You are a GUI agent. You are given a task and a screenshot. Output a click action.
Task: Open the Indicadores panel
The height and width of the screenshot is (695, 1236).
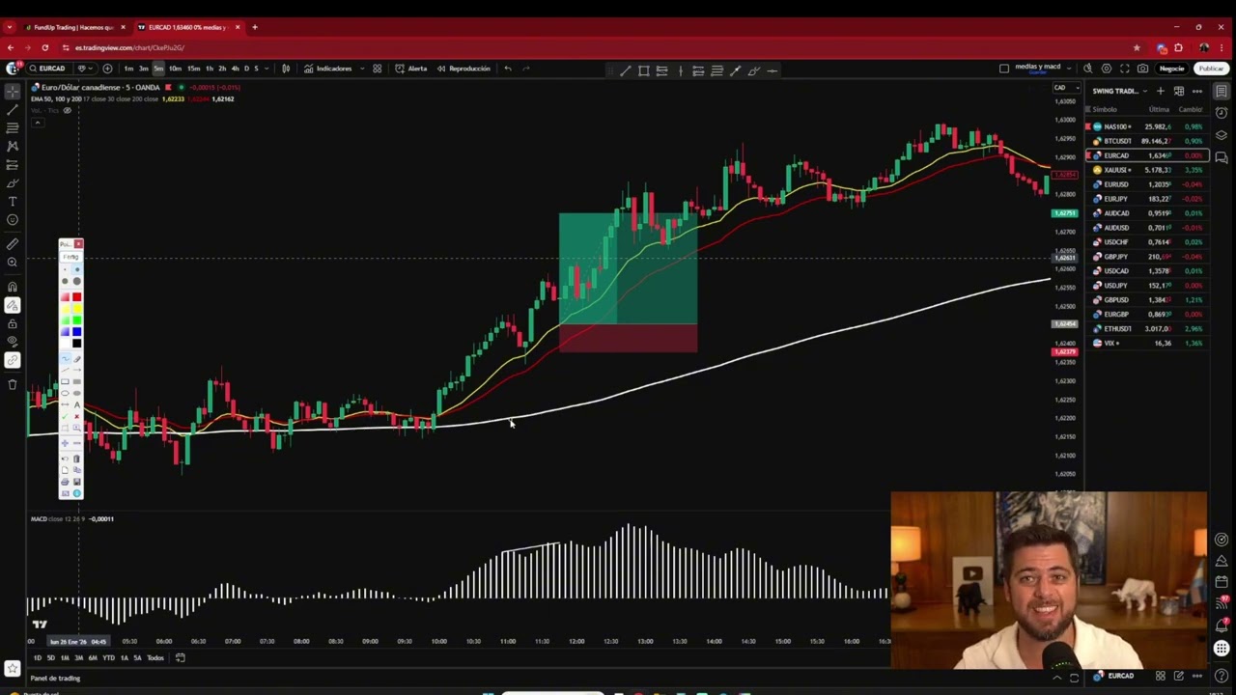click(x=327, y=69)
